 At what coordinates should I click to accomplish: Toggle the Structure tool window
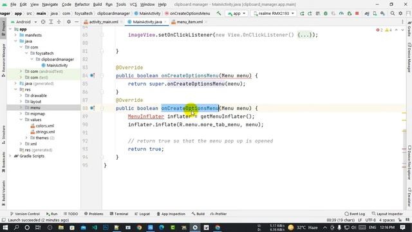(x=3, y=134)
